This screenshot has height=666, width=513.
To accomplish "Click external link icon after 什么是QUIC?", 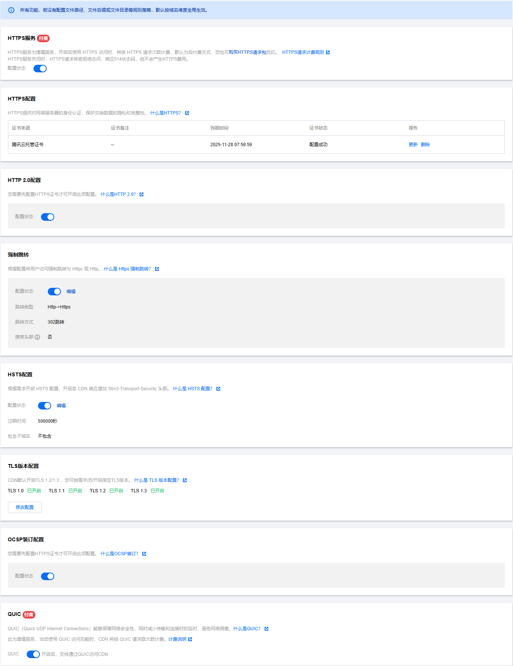I will [266, 629].
